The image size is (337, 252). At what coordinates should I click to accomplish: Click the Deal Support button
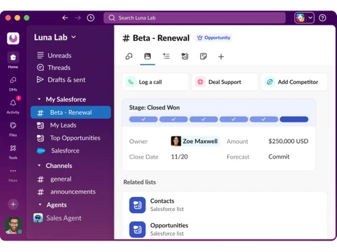[x=224, y=82]
